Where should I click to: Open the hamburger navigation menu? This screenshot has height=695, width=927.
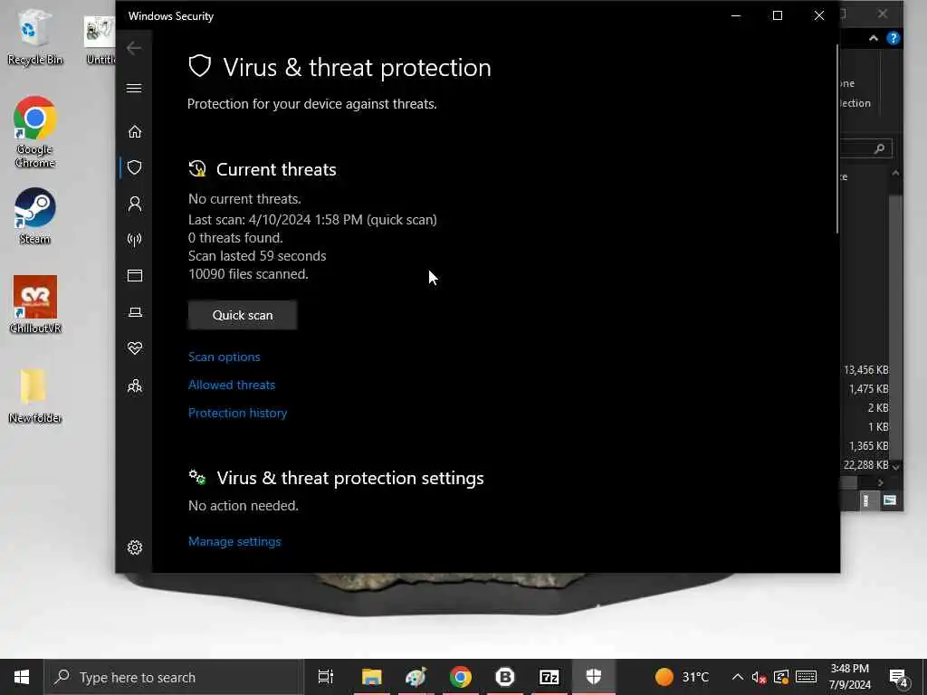pyautogui.click(x=134, y=88)
